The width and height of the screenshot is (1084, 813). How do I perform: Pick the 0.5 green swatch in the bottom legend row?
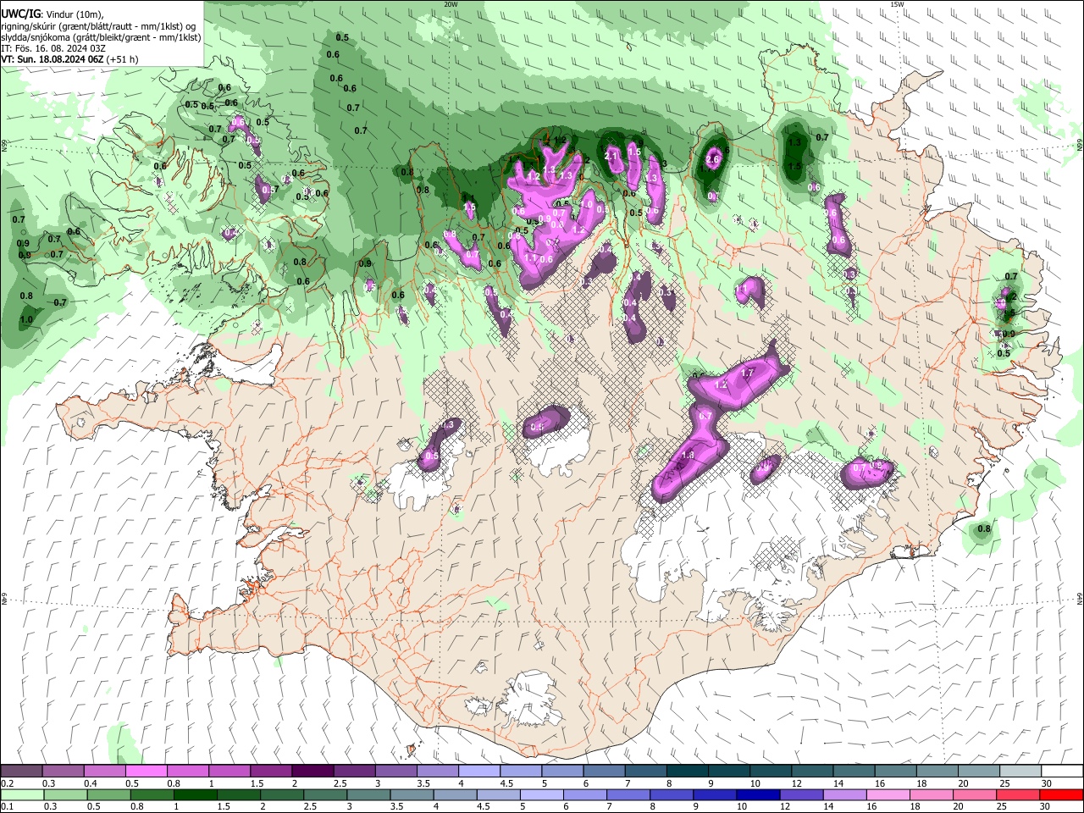tap(108, 794)
